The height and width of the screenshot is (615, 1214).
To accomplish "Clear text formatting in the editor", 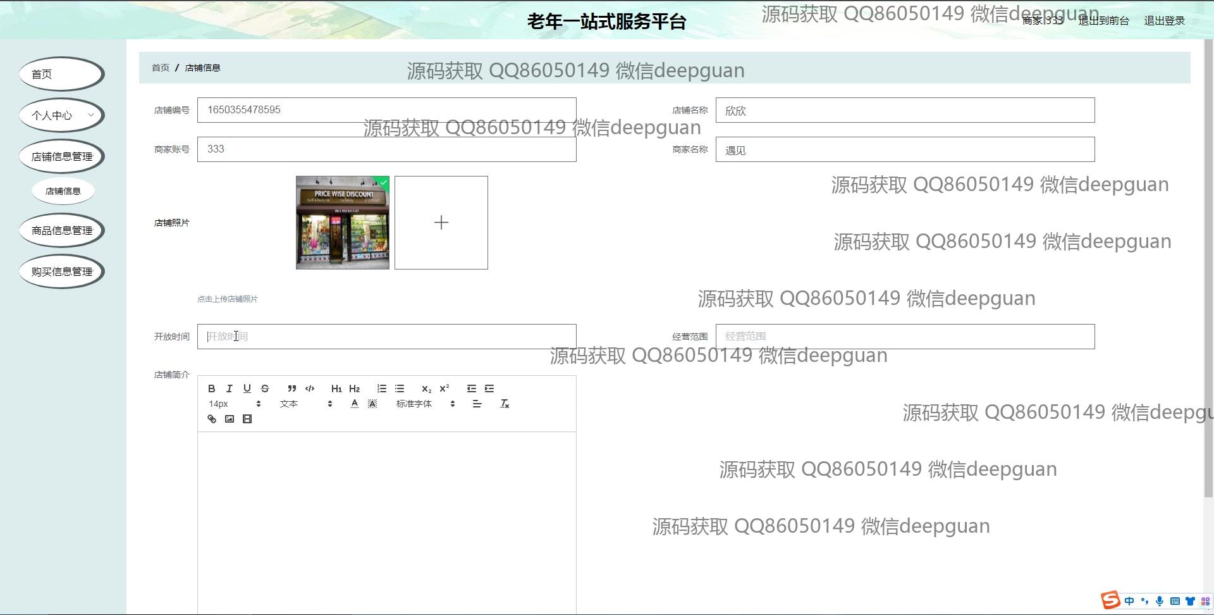I will coord(505,404).
